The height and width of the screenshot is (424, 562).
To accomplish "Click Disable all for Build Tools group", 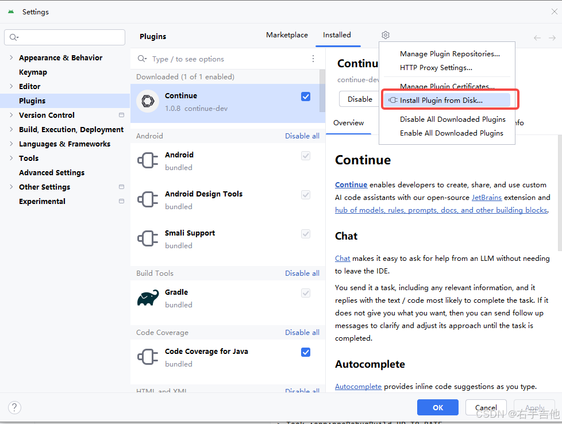I will click(302, 273).
